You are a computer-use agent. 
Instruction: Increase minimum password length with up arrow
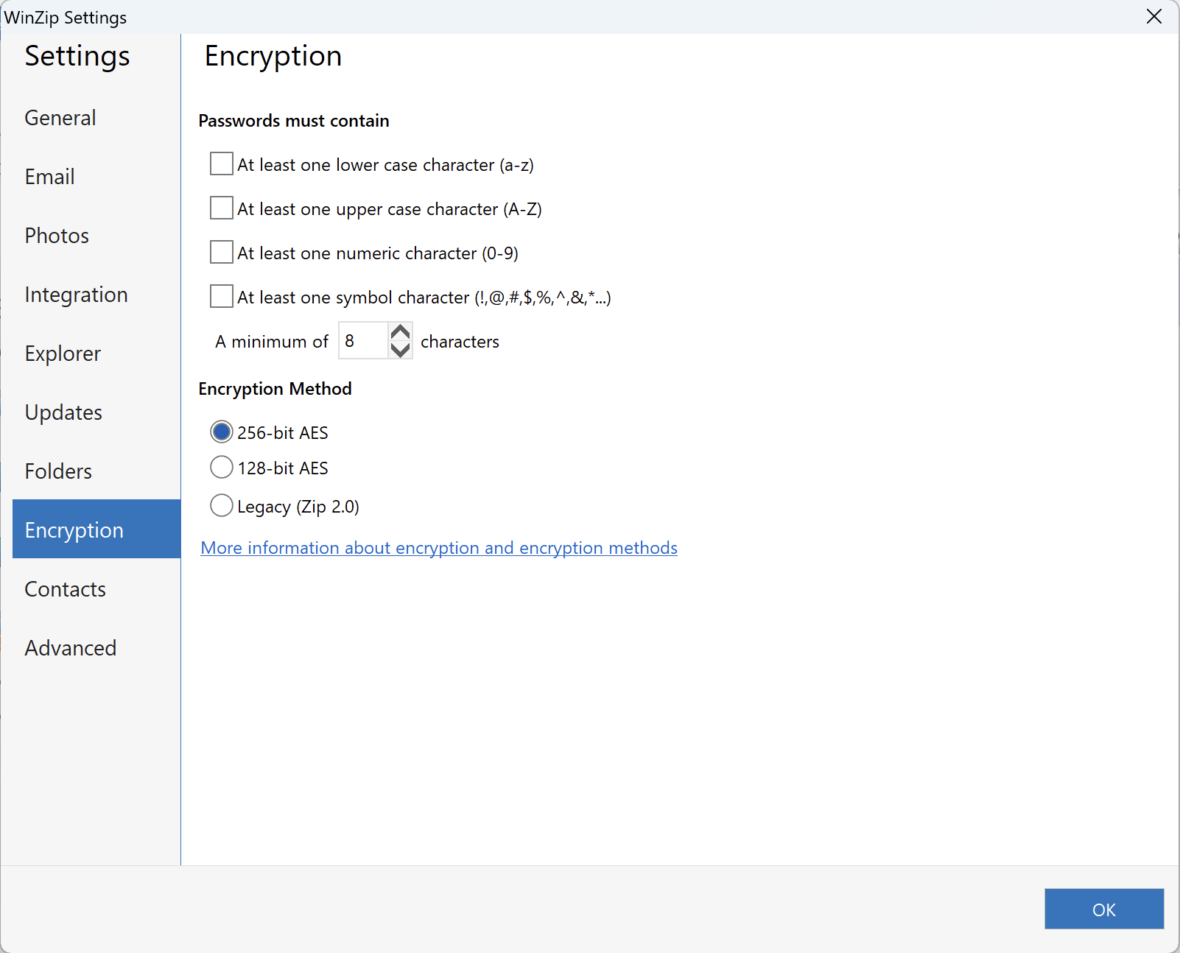coord(399,331)
